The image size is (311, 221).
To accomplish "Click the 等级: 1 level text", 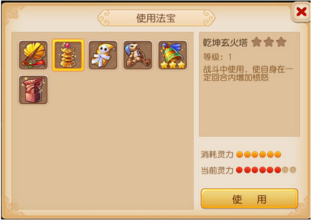I will pos(217,57).
